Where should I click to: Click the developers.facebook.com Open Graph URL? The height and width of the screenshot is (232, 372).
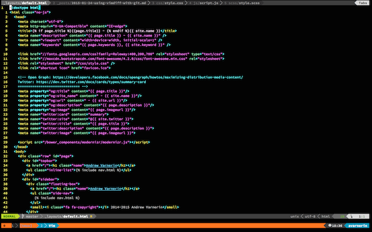[148, 77]
